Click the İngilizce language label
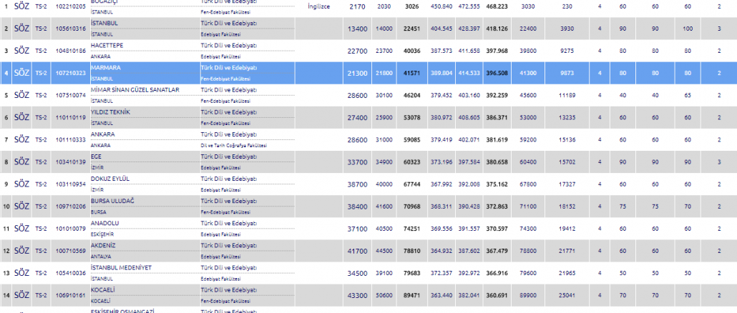This screenshot has width=737, height=313. 318,6
